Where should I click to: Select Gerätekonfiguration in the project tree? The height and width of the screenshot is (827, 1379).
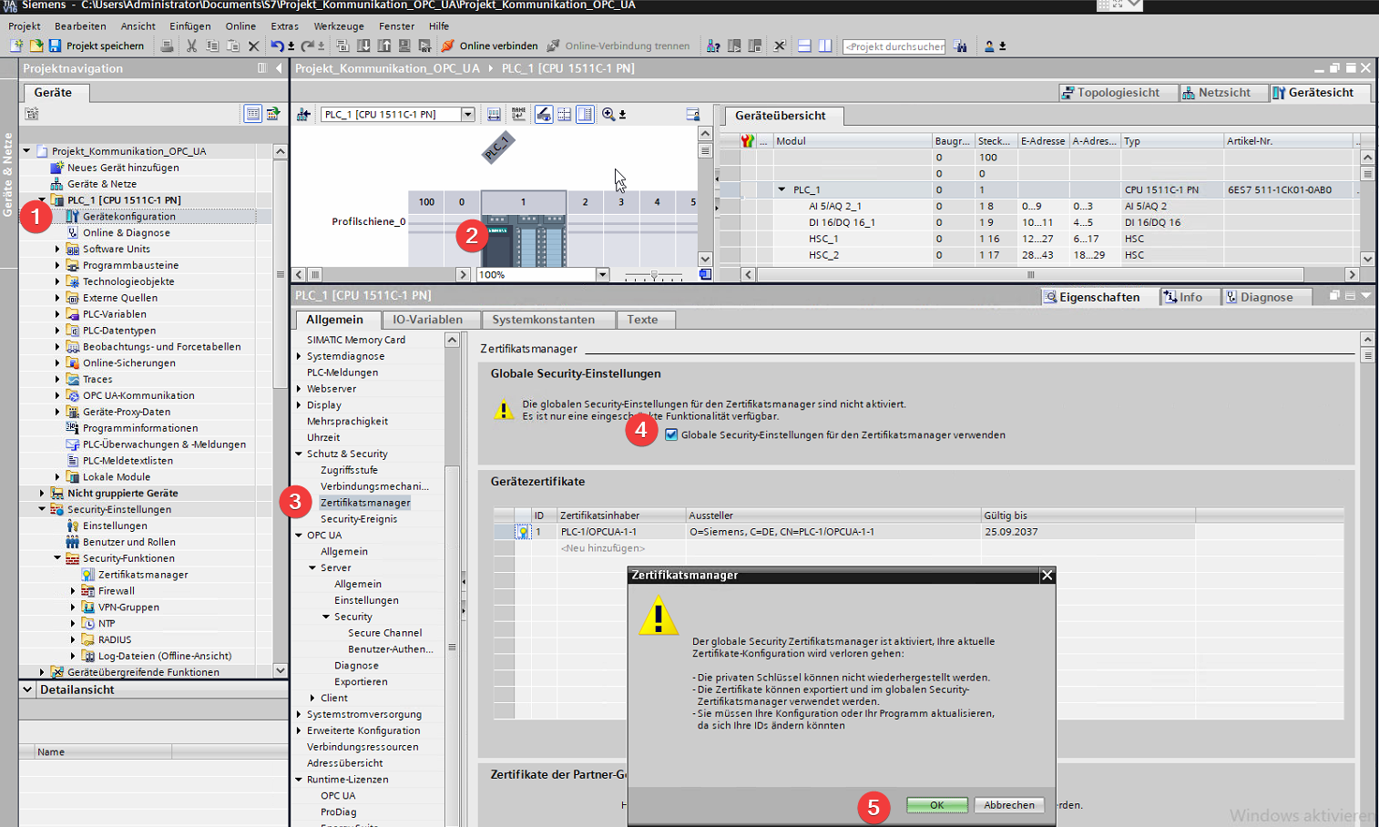(x=129, y=216)
